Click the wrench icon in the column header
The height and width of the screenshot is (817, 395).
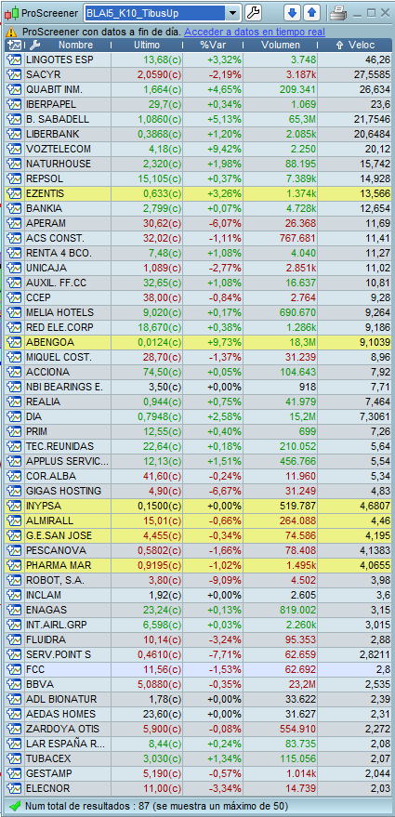[35, 46]
